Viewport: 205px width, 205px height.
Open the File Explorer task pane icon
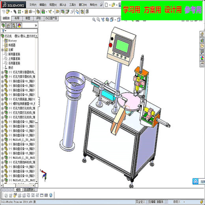click(x=202, y=46)
